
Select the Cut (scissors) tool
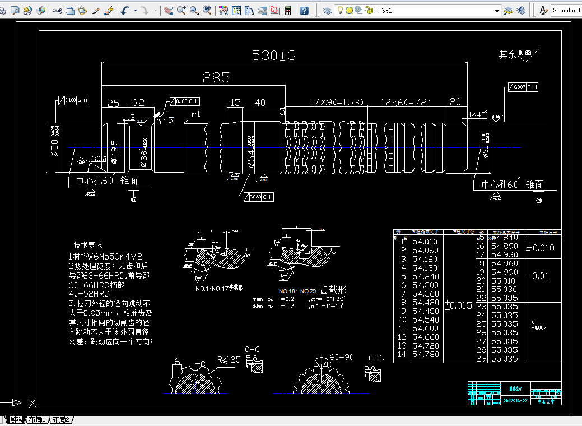[x=57, y=10]
